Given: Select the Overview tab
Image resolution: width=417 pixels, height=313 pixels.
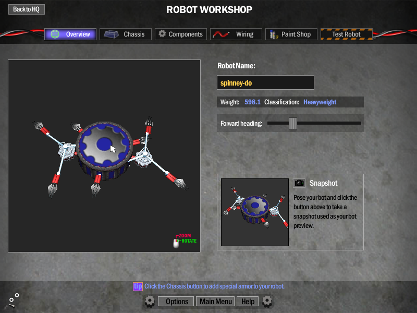Looking at the screenshot, I should coord(70,34).
